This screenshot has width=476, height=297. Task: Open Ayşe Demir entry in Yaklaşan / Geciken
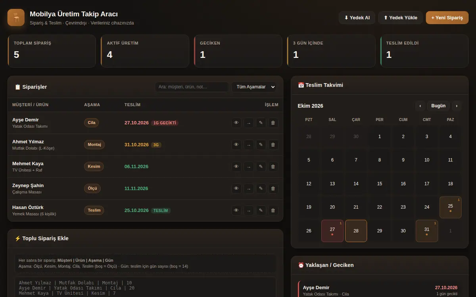tap(380, 290)
